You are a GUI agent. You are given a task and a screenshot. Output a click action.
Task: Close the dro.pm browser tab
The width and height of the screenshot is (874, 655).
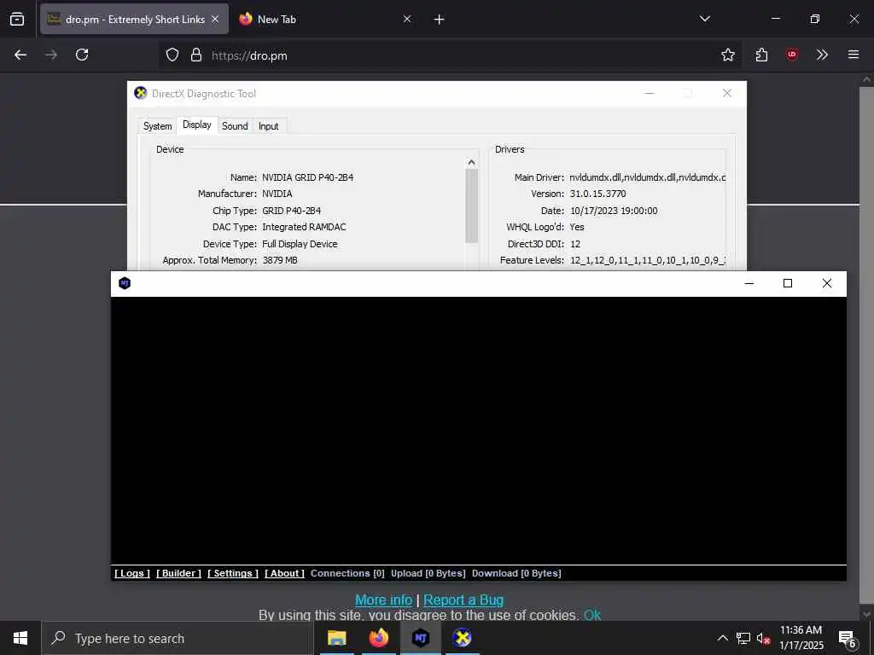pyautogui.click(x=215, y=19)
